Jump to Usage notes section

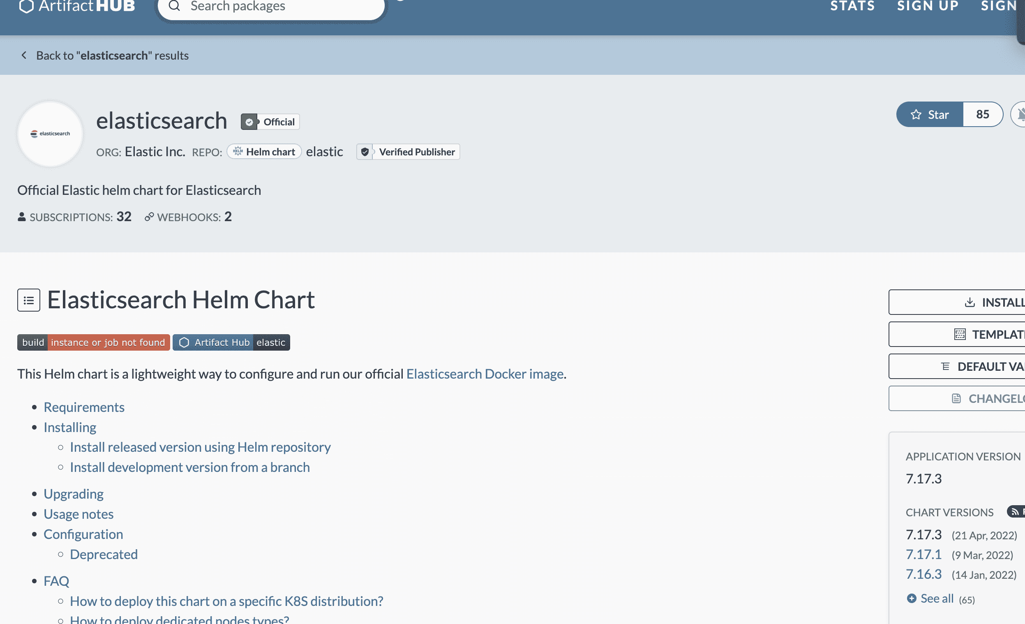click(78, 514)
